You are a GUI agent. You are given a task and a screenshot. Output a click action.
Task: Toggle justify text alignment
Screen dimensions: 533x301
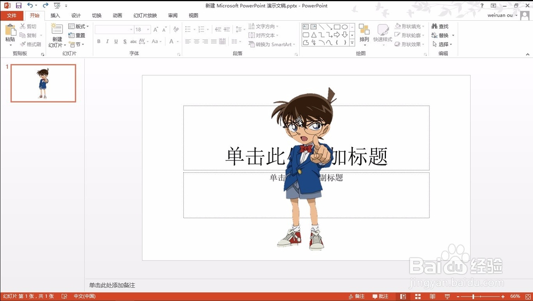point(214,42)
